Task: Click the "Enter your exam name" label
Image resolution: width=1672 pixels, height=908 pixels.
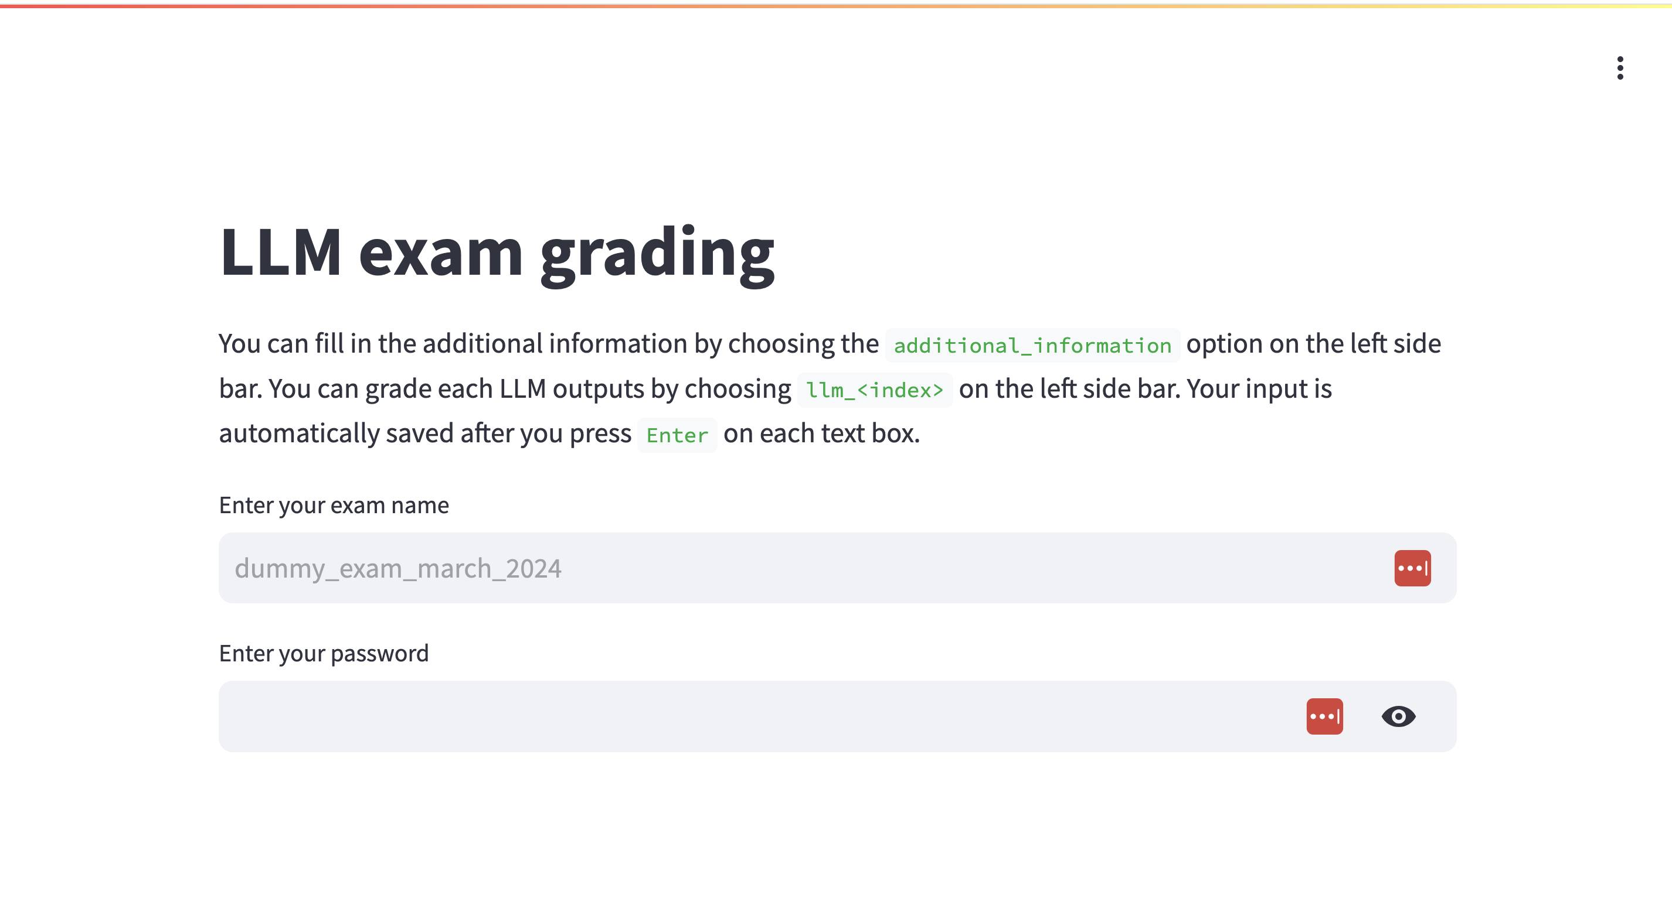Action: coord(334,505)
